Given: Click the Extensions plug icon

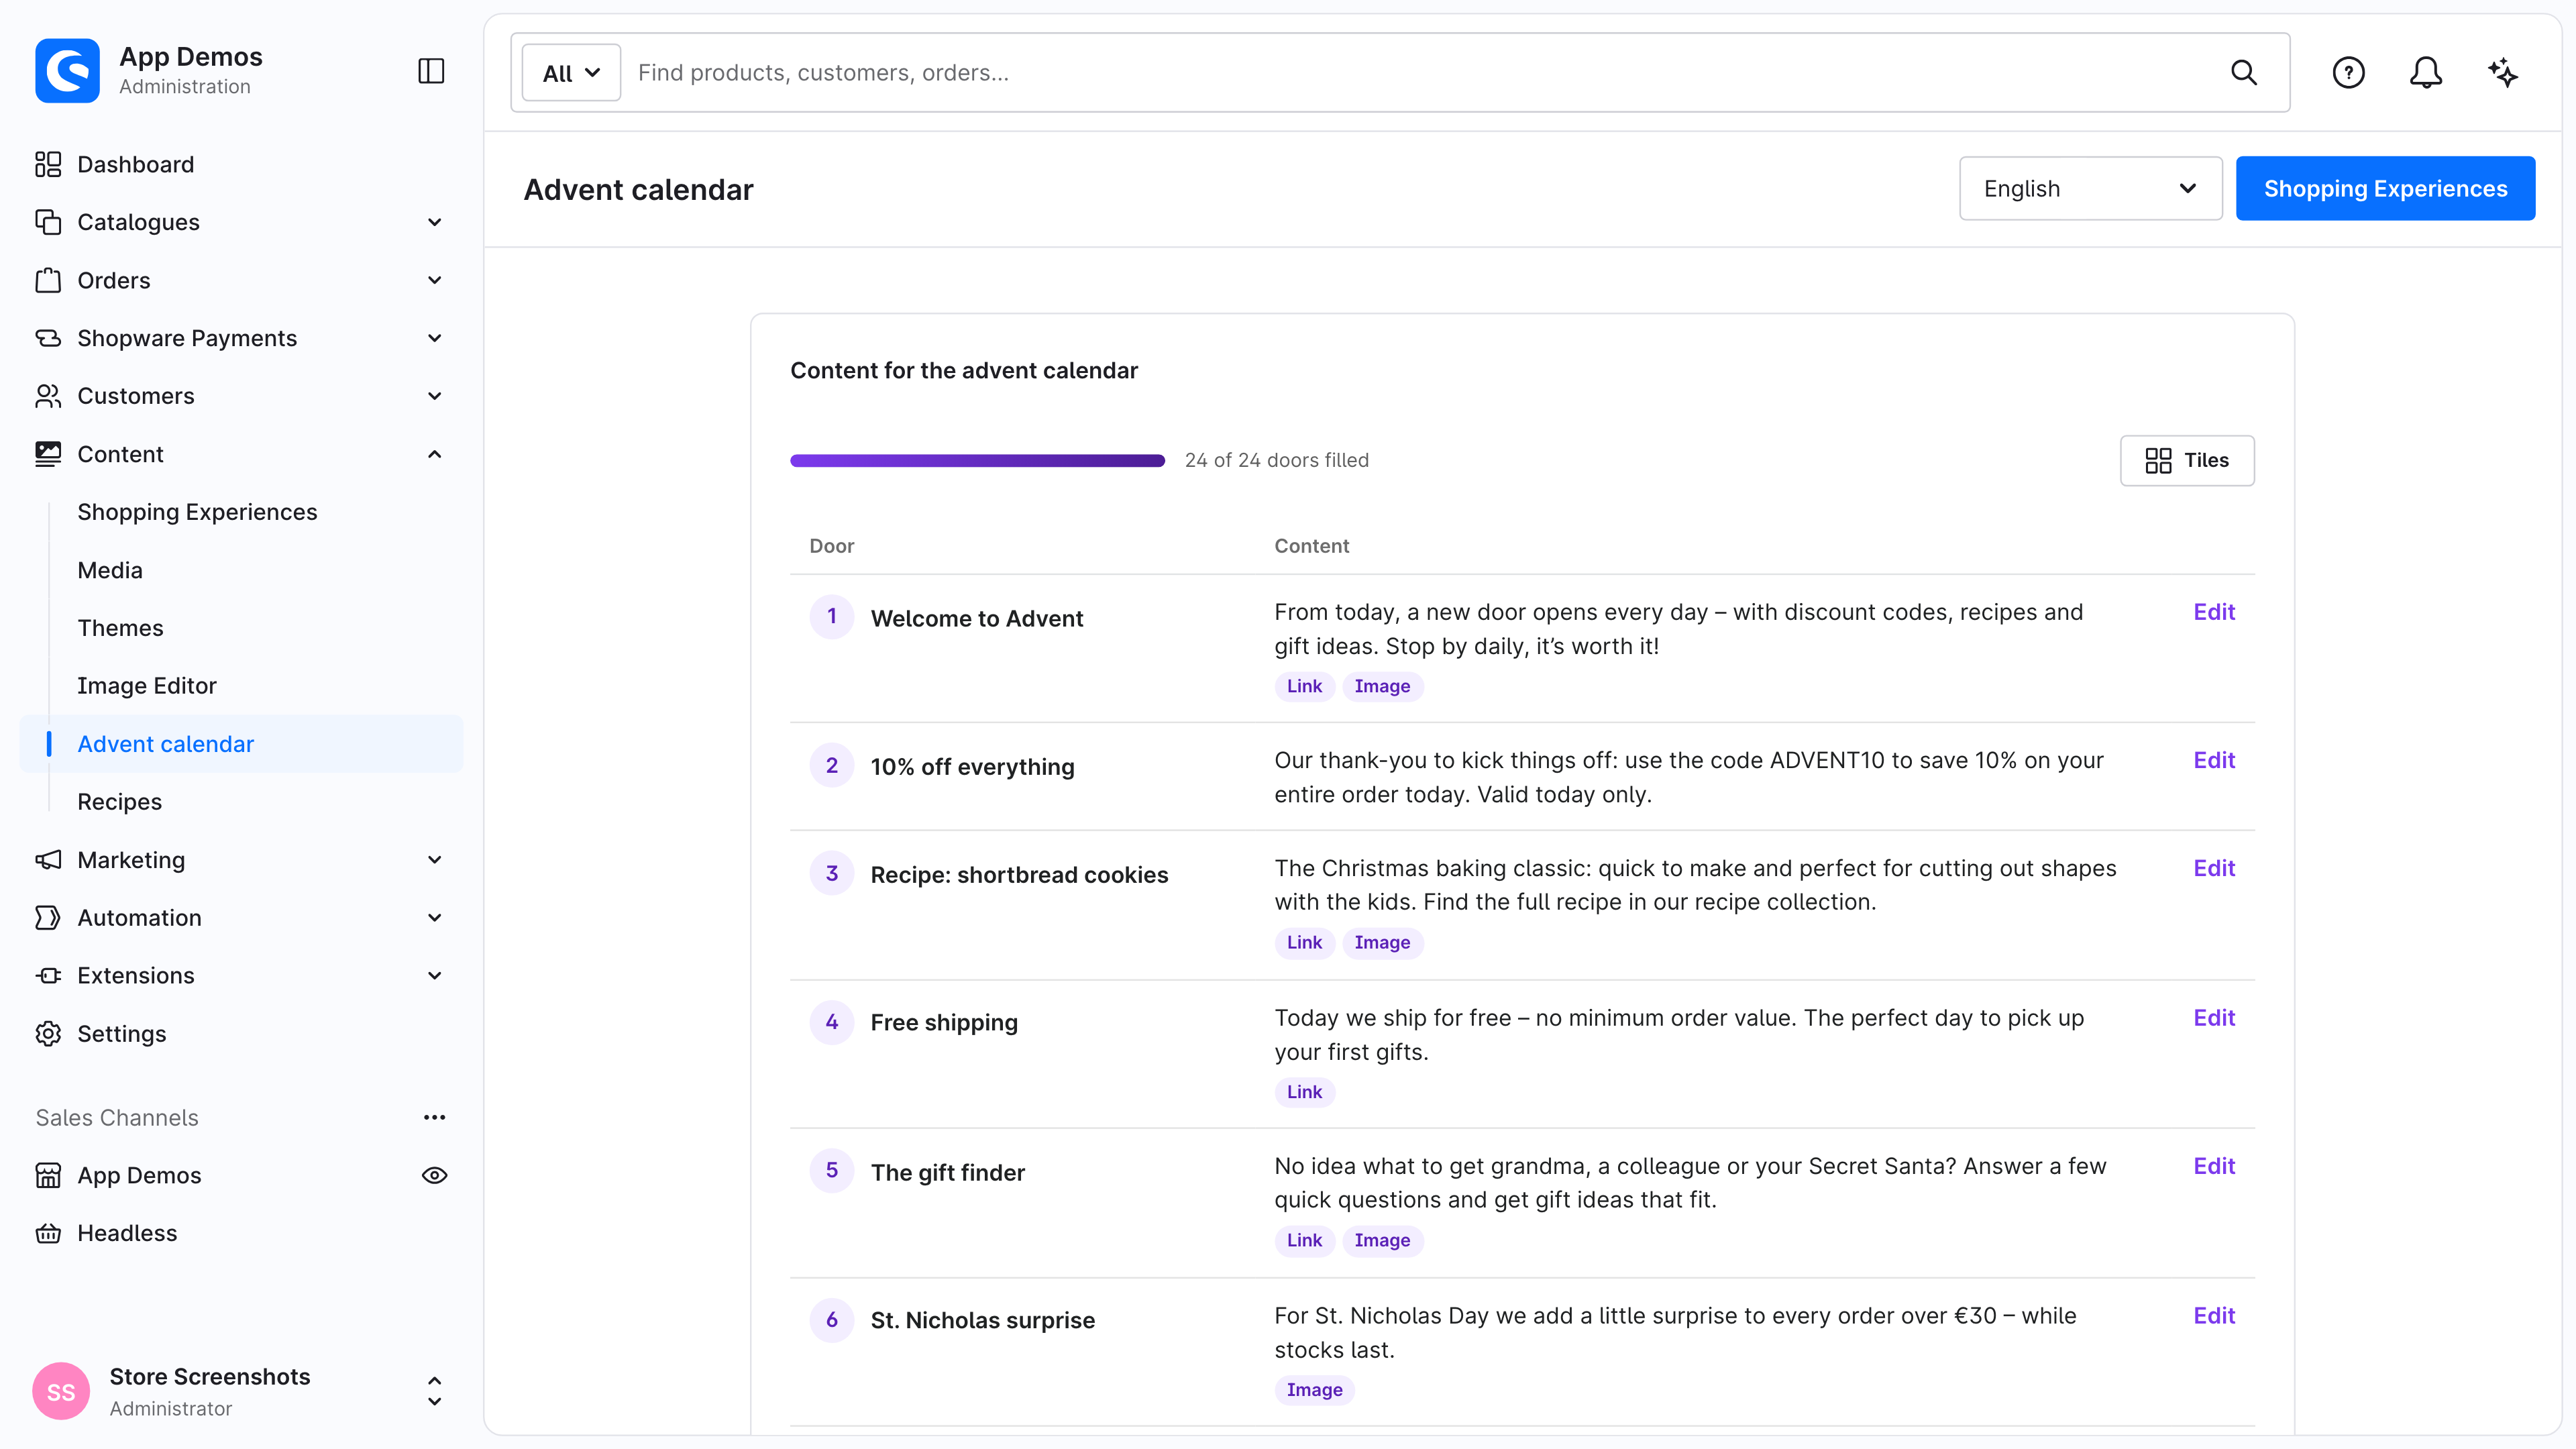Looking at the screenshot, I should pos(48,975).
